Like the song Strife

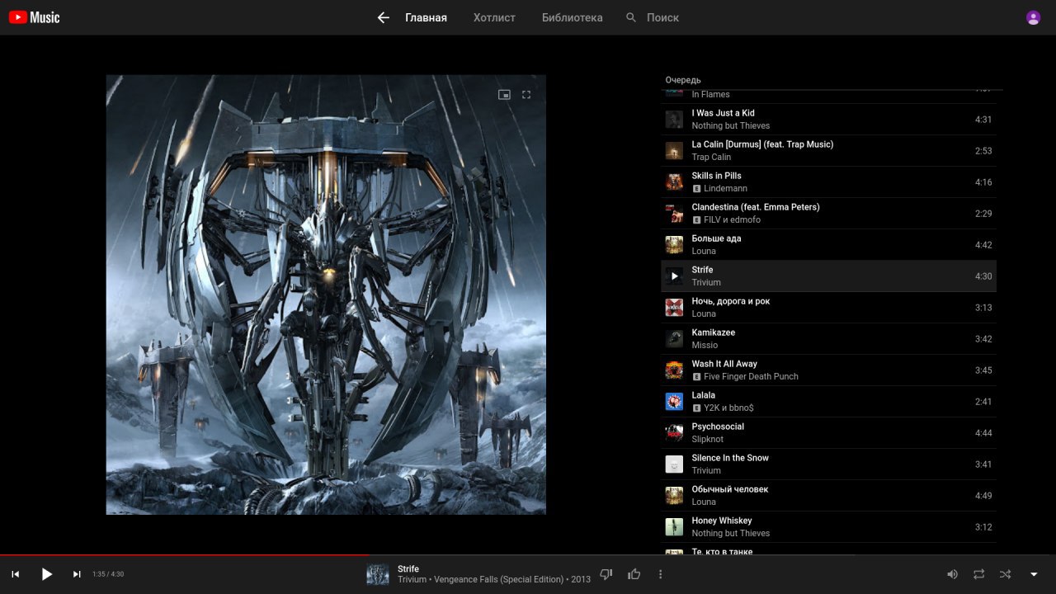pyautogui.click(x=634, y=574)
